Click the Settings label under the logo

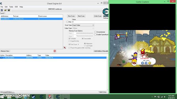click(106, 18)
